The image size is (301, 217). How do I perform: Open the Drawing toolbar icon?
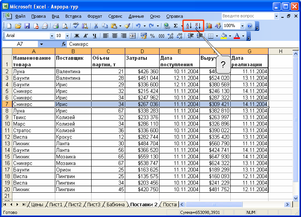click(x=218, y=26)
